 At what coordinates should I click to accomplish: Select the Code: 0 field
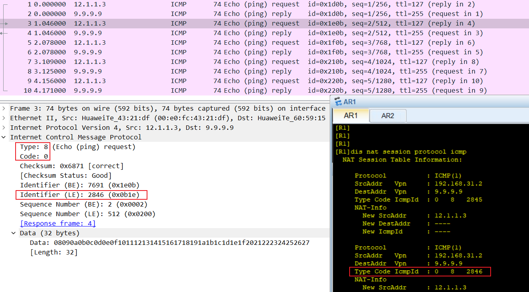point(34,156)
